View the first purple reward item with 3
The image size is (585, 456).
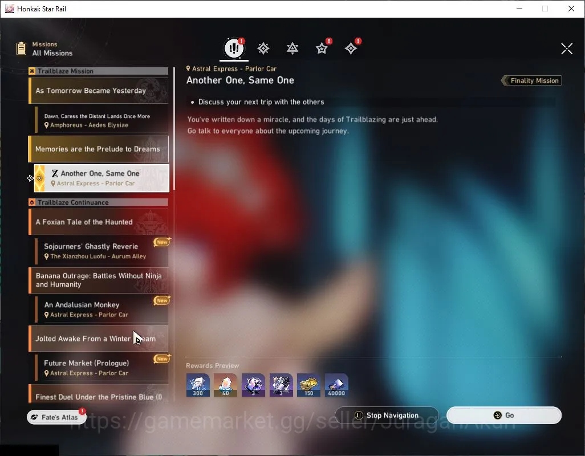[x=253, y=385]
